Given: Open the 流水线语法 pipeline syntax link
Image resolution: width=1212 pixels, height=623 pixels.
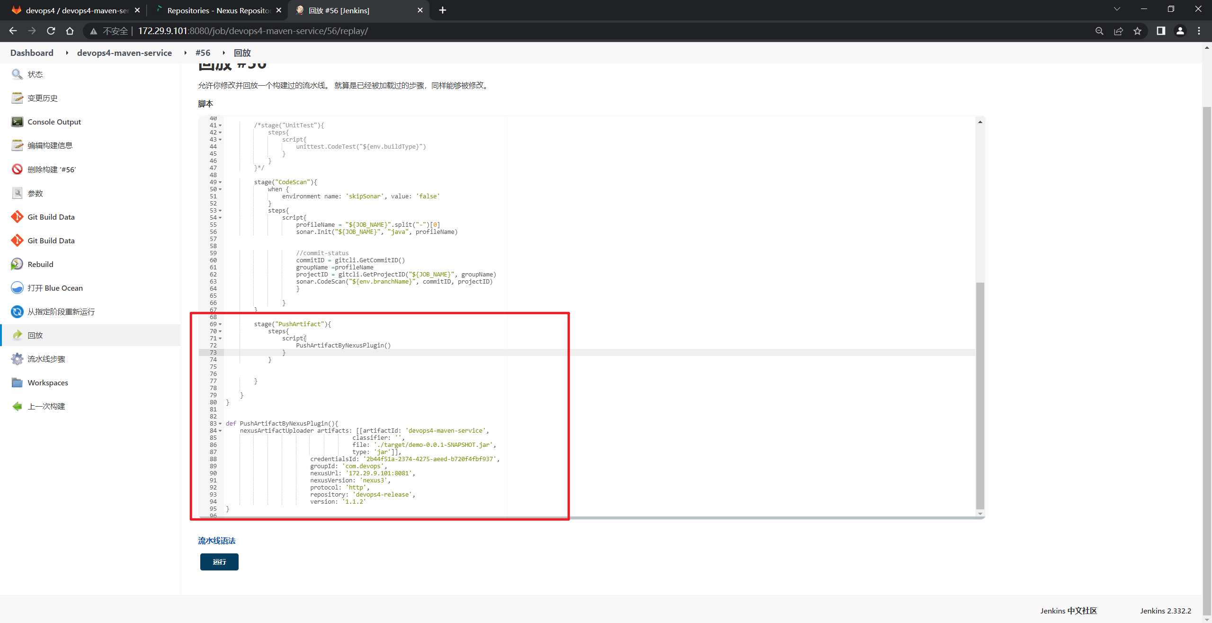Looking at the screenshot, I should [x=216, y=541].
